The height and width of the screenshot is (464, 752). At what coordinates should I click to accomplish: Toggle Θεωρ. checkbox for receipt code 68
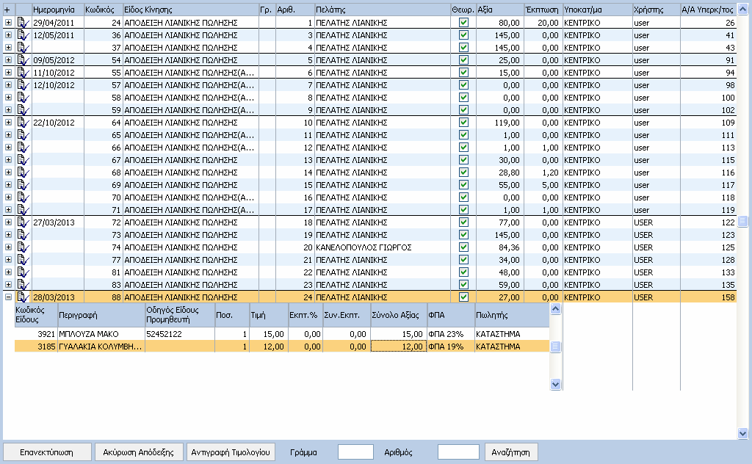(463, 172)
